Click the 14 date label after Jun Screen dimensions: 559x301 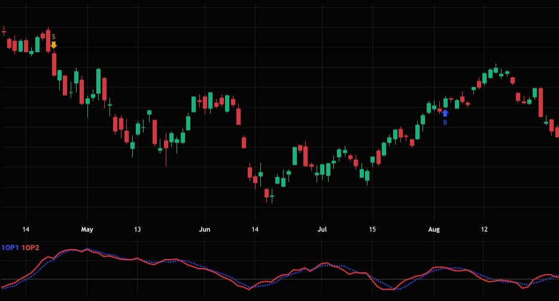[255, 229]
